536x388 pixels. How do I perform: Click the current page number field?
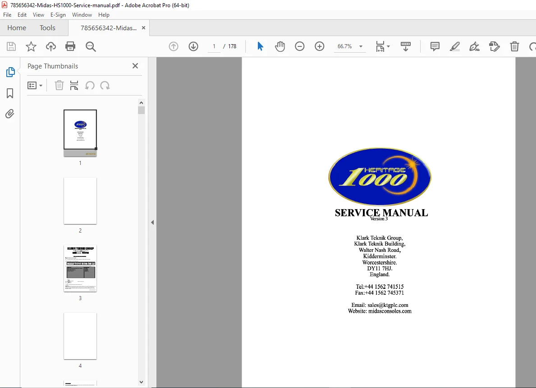click(x=214, y=46)
